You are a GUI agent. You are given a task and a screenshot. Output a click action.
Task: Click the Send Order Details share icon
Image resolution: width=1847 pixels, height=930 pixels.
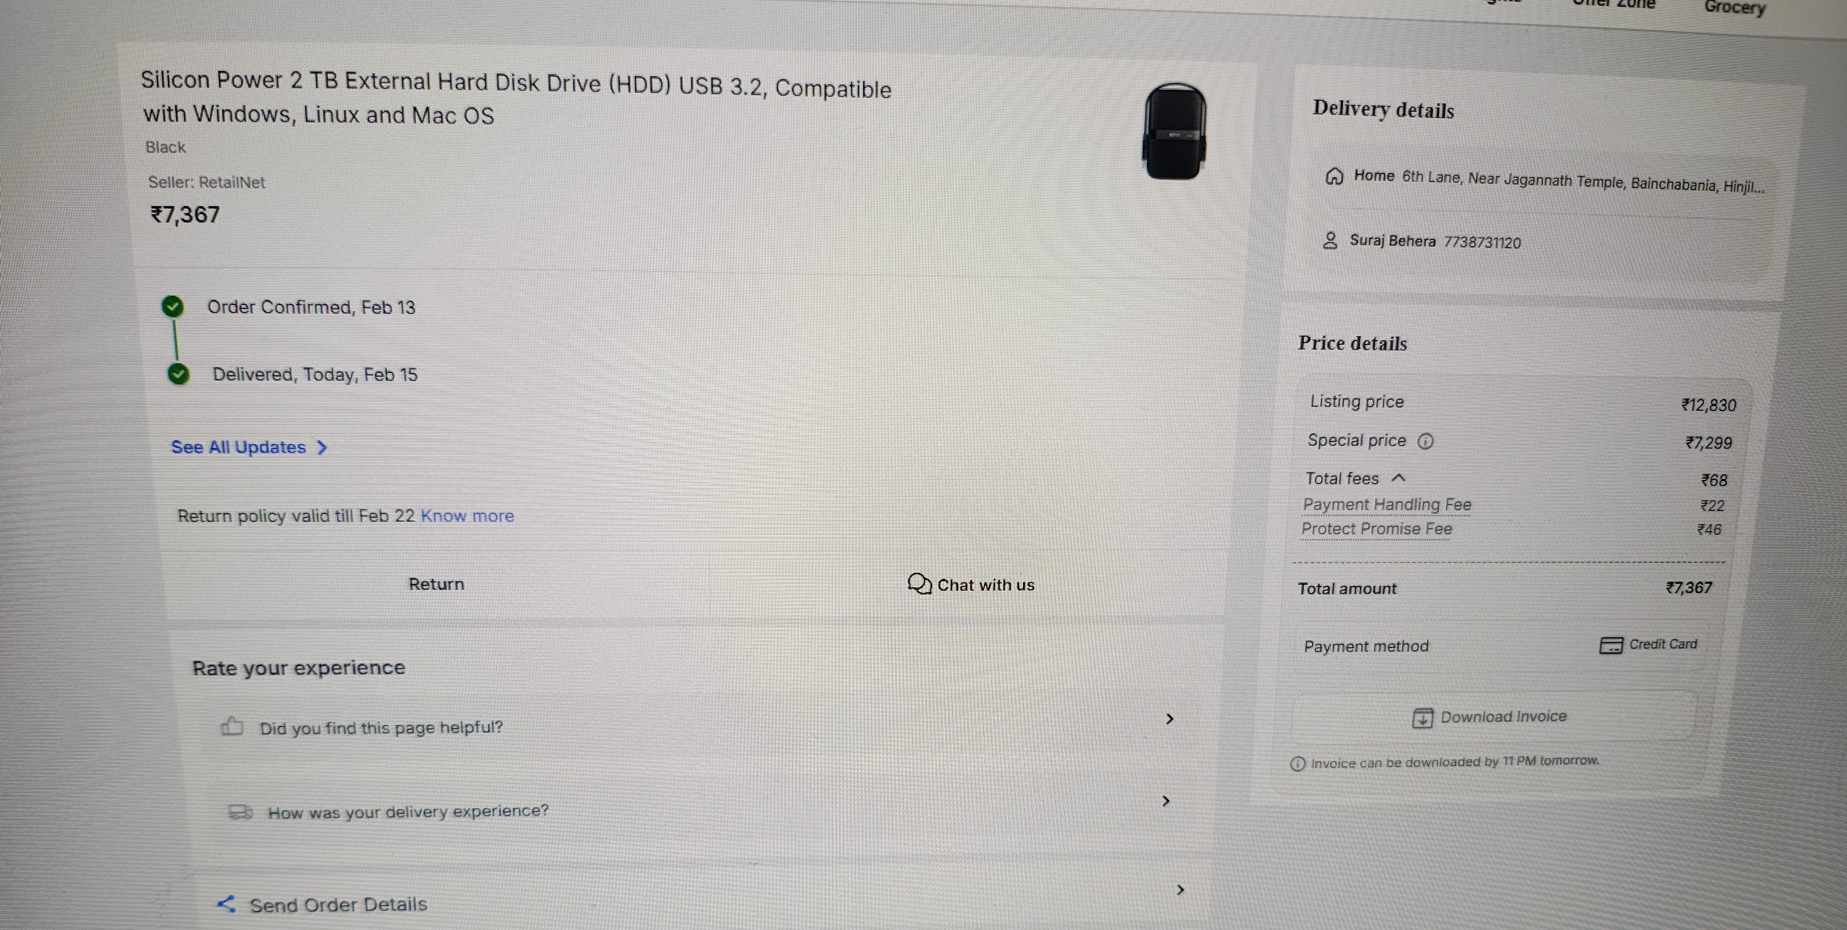coord(226,903)
